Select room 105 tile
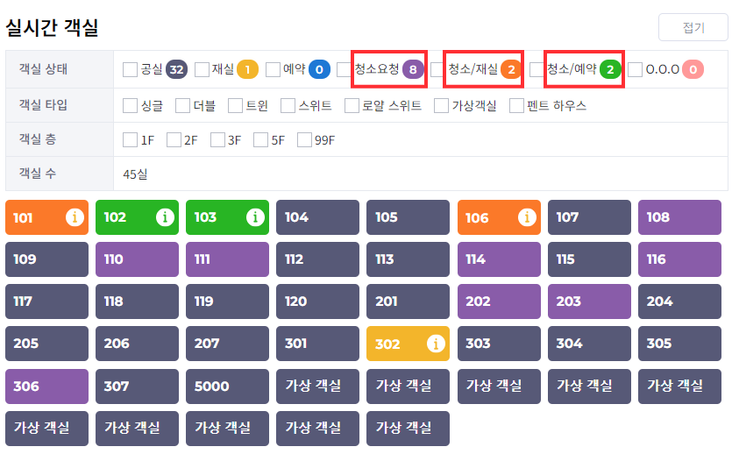Screen dimensions: 739x461 [x=409, y=217]
